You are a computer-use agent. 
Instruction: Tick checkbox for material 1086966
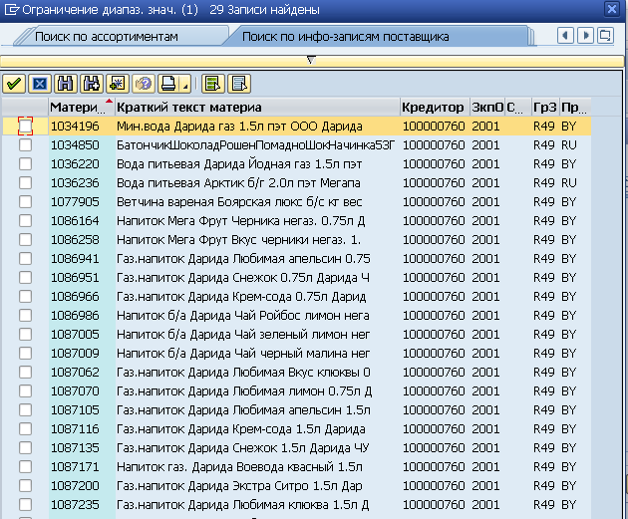(x=25, y=297)
